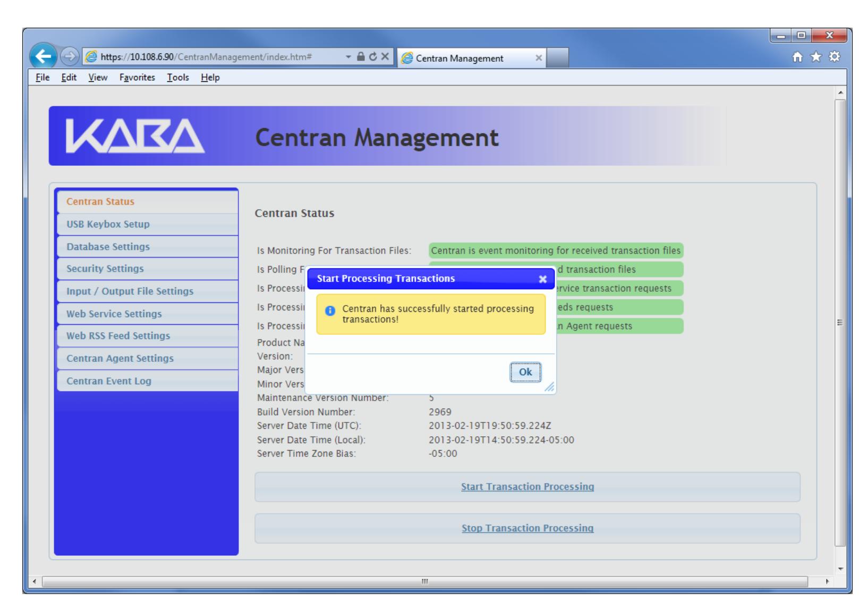Image resolution: width=867 pixels, height=610 pixels.
Task: Click Ok in the dialog
Action: click(525, 372)
